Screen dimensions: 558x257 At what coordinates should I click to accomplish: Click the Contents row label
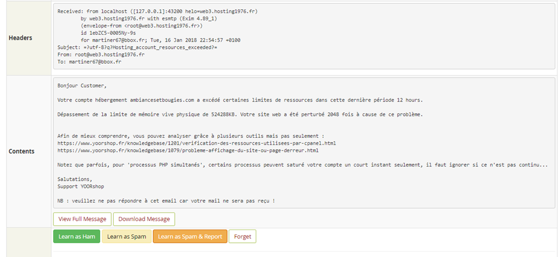[21, 151]
